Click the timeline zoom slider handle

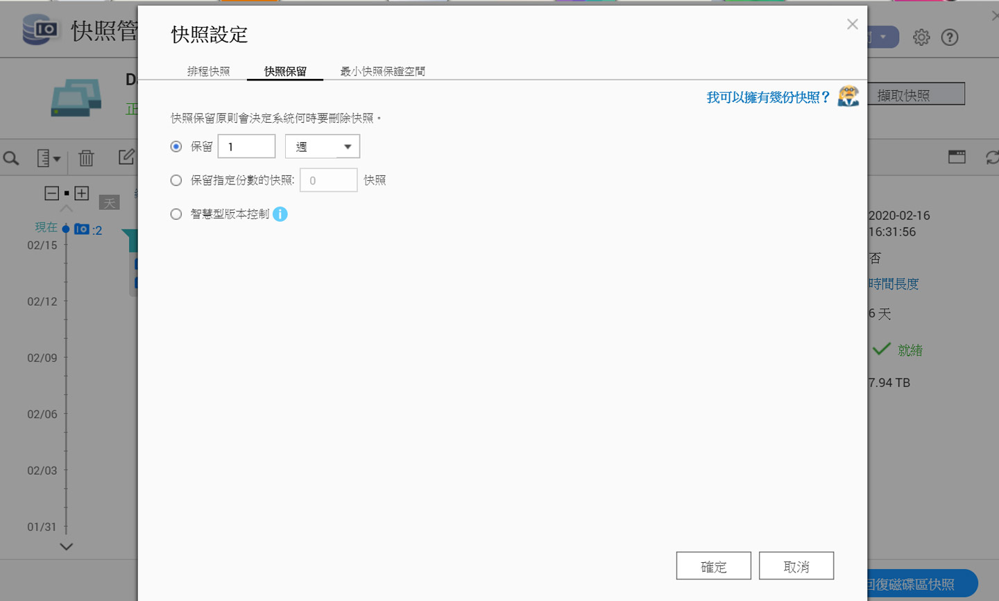click(x=66, y=193)
